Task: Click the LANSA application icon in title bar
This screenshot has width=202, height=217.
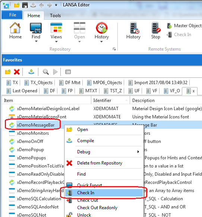Action: (6, 6)
